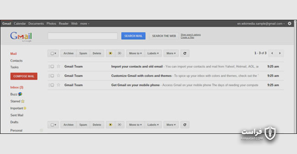Screen dimensions: 297x154
Task: Open Documents in the top bar
Action: tap(36, 24)
